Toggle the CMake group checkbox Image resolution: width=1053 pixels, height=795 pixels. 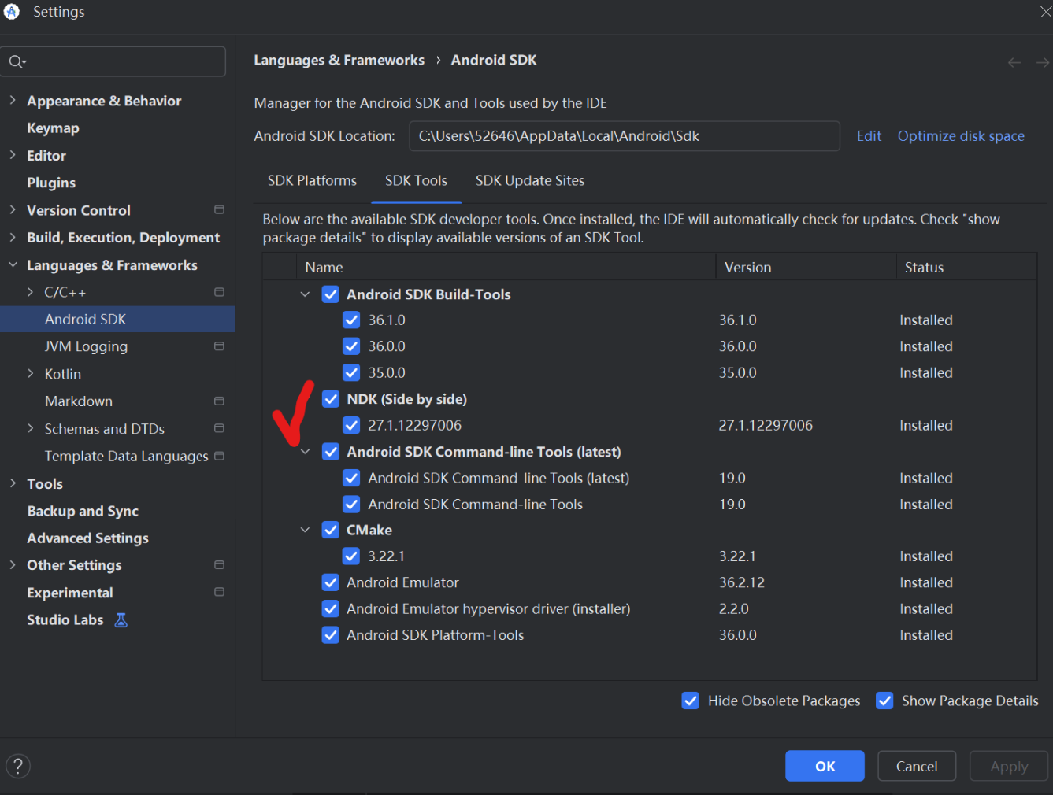[331, 530]
